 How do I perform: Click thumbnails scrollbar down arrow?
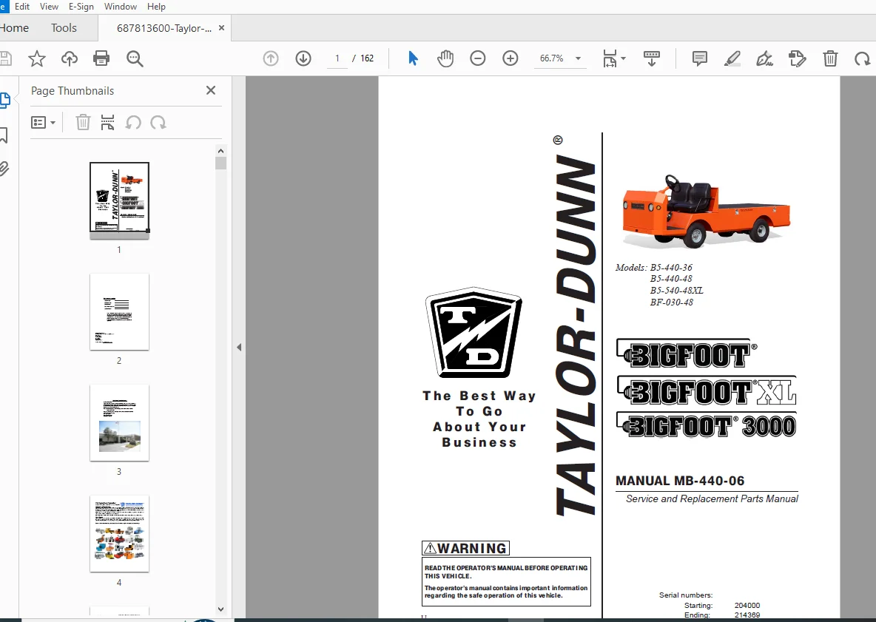(220, 609)
